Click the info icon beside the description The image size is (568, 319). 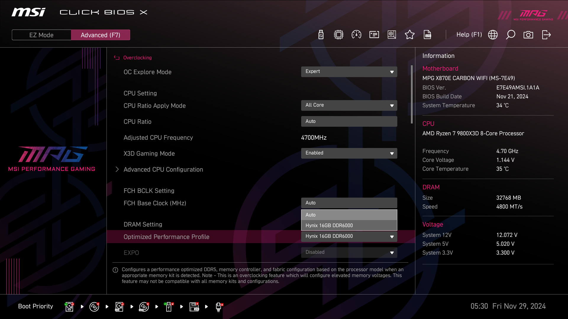115,270
